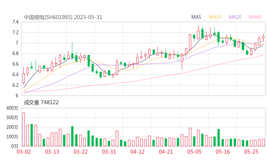Click the 300万 volume axis label

[x=12, y=117]
